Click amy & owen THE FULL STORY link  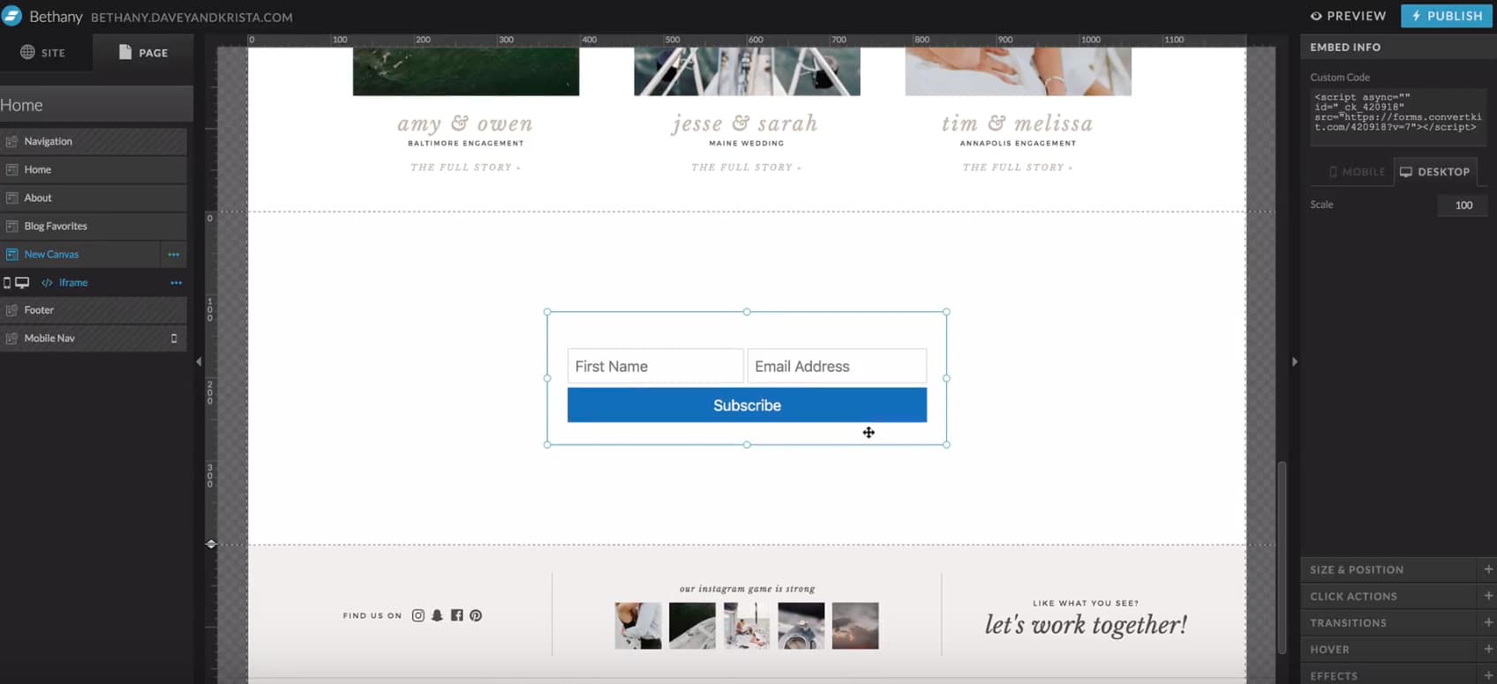click(x=465, y=167)
